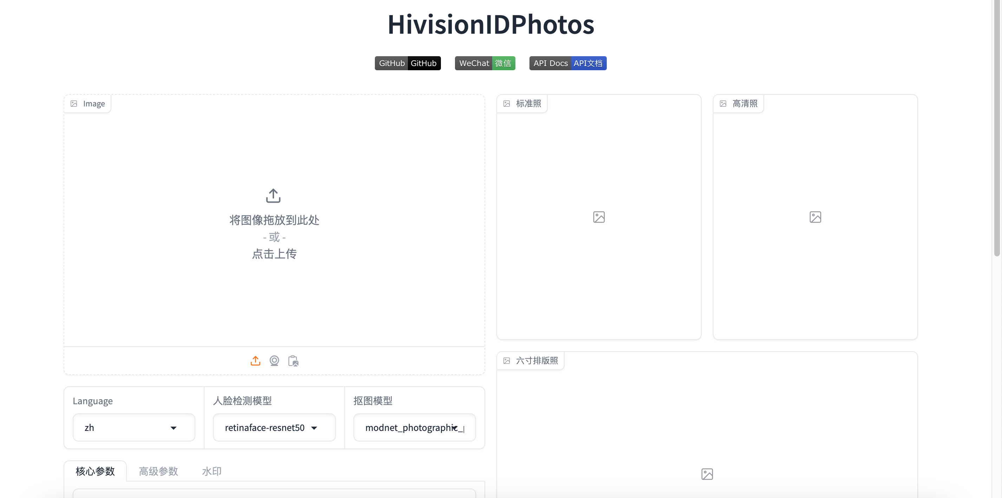
Task: Select the orange upload source icon
Action: 255,361
